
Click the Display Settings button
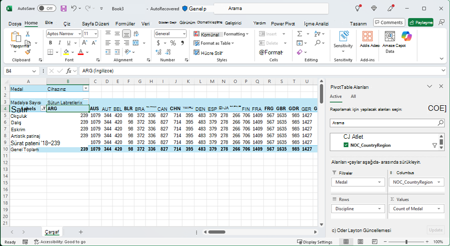pyautogui.click(x=314, y=242)
